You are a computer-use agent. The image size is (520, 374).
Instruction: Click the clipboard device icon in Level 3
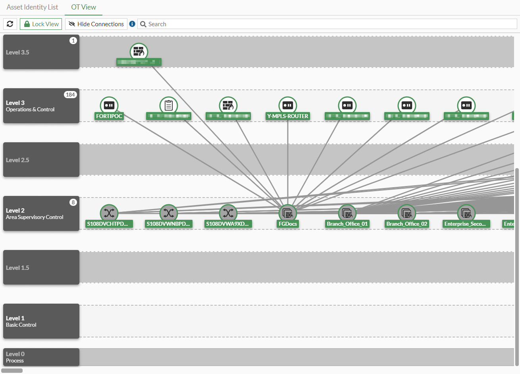[169, 105]
